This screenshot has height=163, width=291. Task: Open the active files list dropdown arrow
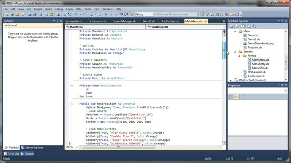click(x=224, y=21)
